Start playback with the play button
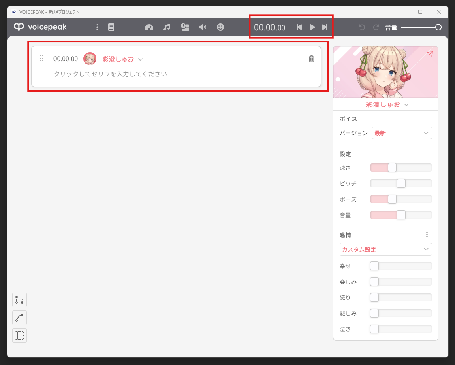 (312, 27)
